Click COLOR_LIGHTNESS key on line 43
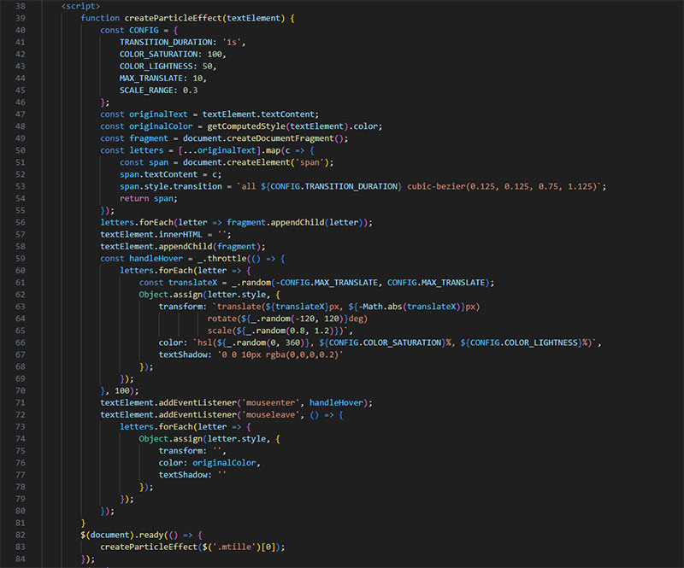 click(x=156, y=67)
